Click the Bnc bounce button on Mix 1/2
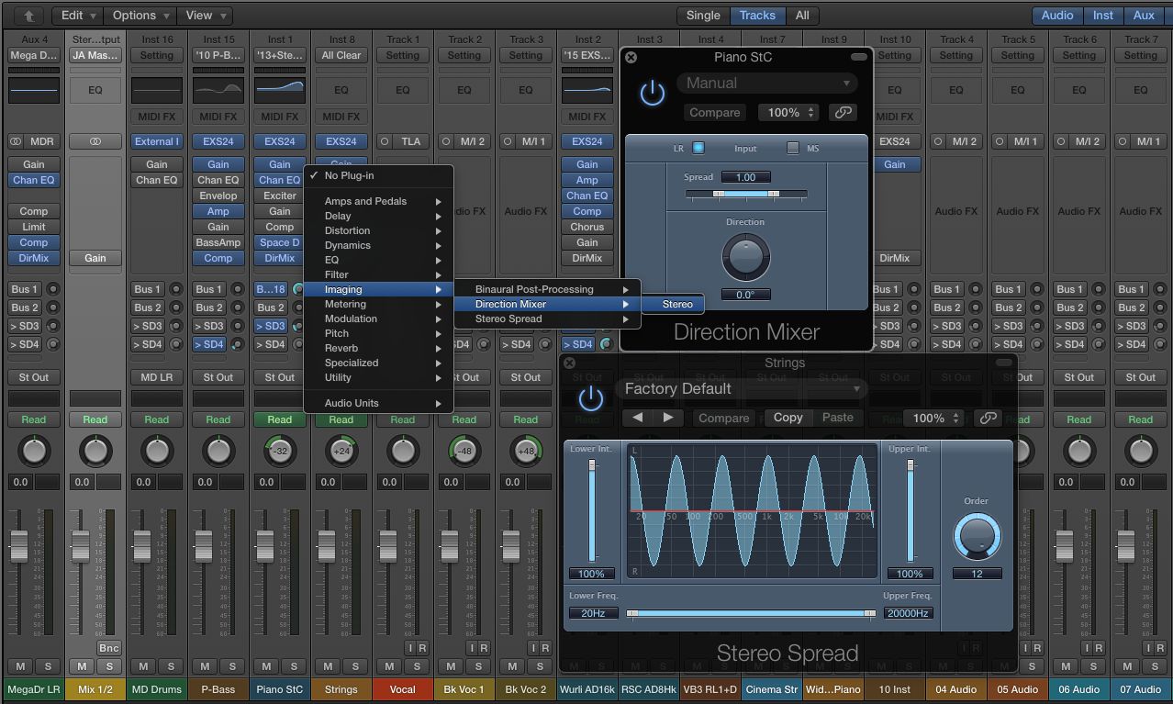The height and width of the screenshot is (704, 1173). (108, 648)
